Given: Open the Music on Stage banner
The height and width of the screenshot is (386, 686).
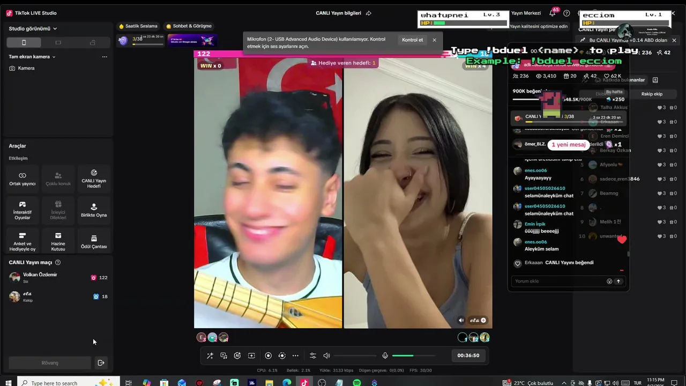Looking at the screenshot, I should click(193, 40).
